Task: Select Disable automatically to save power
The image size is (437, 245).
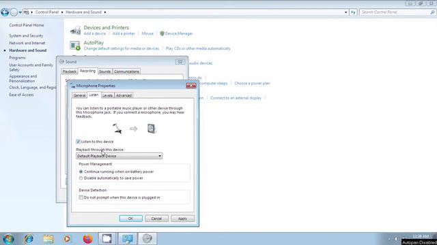Action: tap(81, 178)
